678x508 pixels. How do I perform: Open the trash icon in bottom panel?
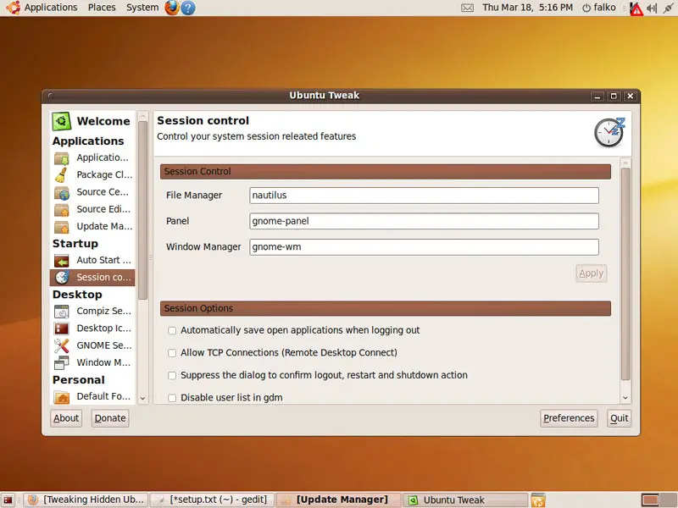coord(538,500)
